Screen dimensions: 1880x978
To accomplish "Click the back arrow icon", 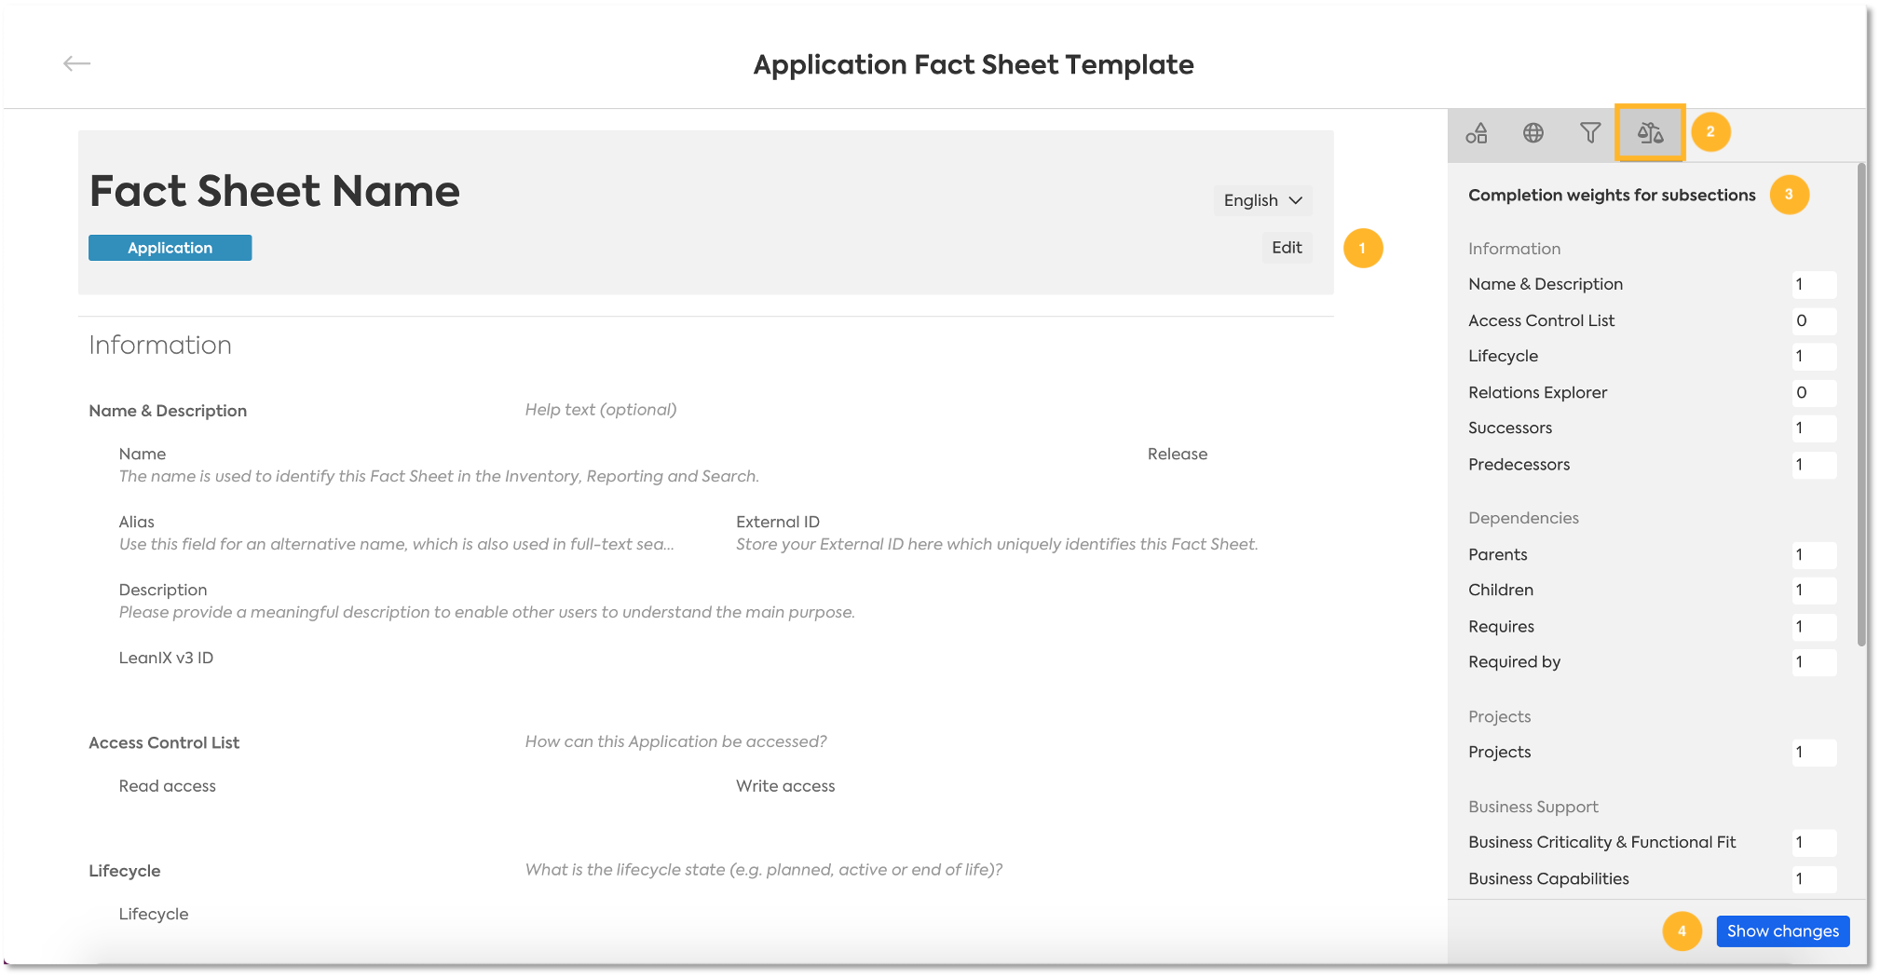I will pos(76,63).
